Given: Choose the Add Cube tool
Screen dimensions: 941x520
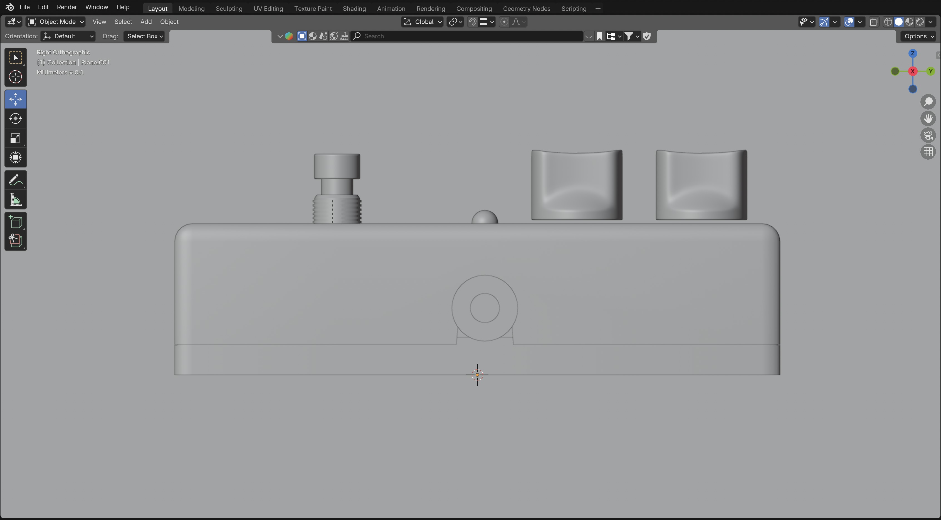Looking at the screenshot, I should coord(15,222).
